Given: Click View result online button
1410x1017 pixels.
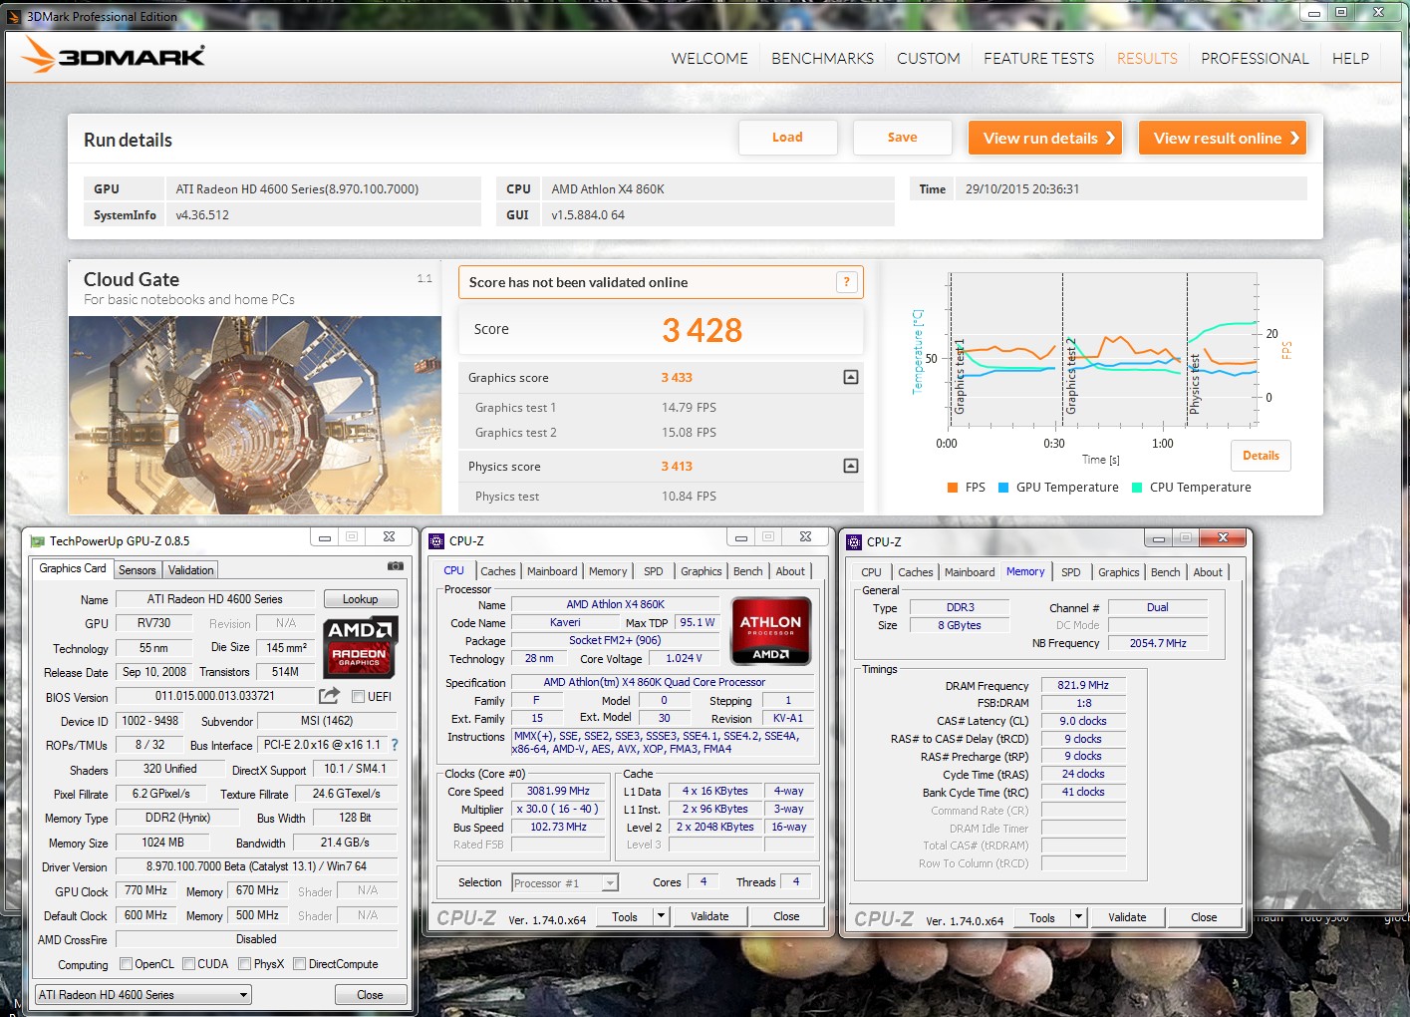Looking at the screenshot, I should pos(1223,138).
